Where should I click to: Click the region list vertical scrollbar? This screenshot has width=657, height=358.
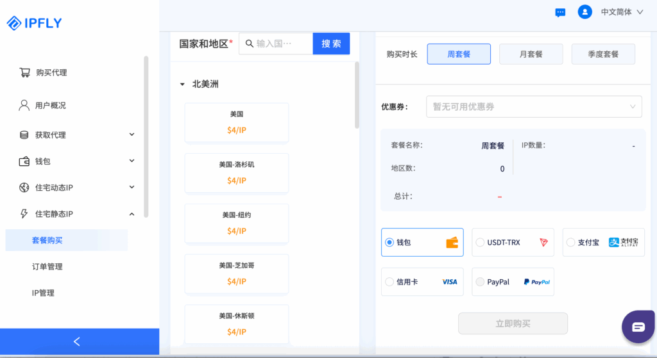[357, 95]
